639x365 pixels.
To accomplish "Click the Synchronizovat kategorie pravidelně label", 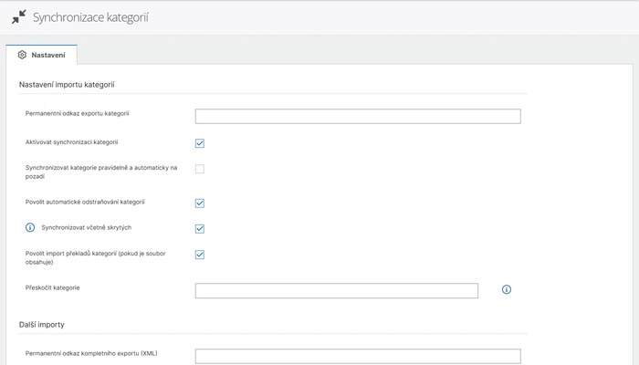I will pyautogui.click(x=101, y=172).
